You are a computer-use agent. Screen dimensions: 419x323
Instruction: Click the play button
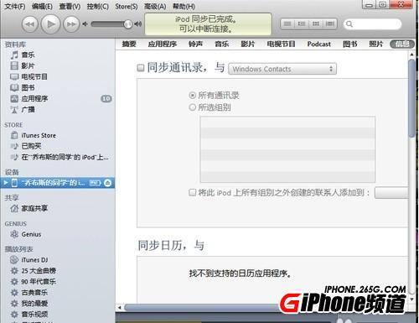[x=50, y=24]
